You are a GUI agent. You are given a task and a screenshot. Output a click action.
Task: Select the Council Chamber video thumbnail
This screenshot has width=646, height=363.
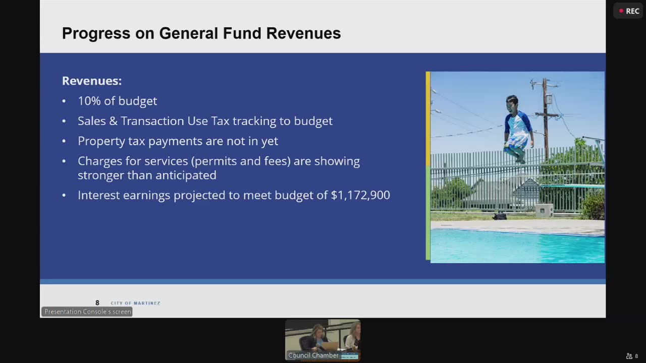pyautogui.click(x=323, y=340)
